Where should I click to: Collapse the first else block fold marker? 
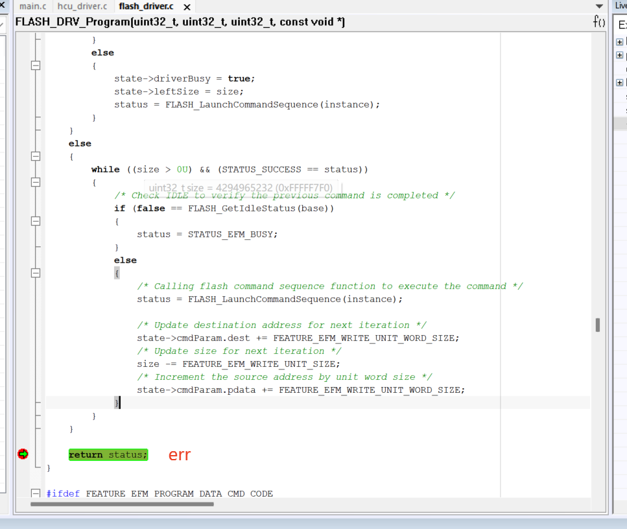click(36, 65)
